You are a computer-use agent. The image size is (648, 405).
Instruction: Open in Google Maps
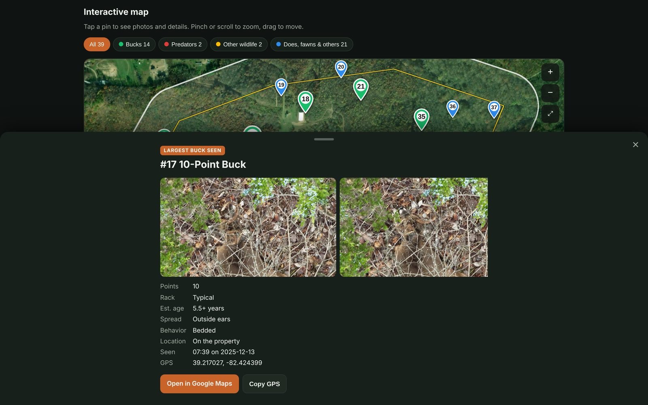tap(199, 384)
